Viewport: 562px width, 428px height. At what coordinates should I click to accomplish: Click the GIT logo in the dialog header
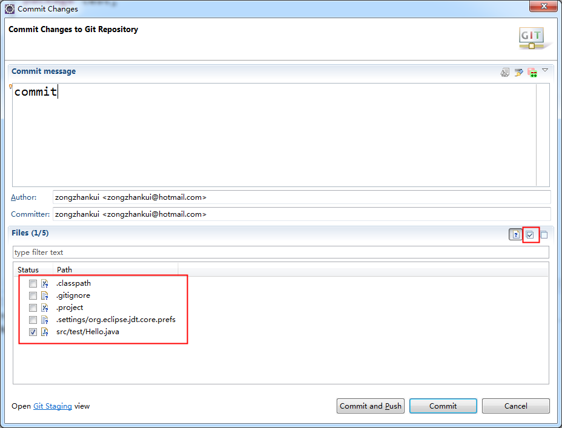[x=532, y=38]
